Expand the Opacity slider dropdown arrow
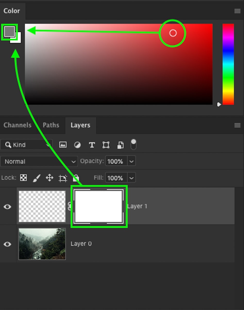Viewport: 244px width, 310px height. 131,161
